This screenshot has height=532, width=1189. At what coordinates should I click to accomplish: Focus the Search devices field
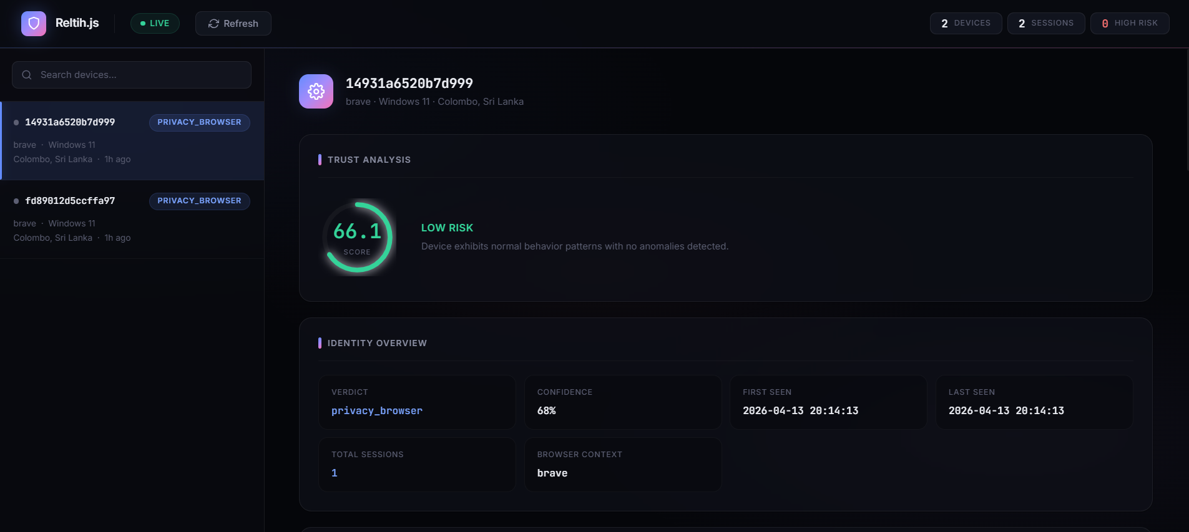pyautogui.click(x=132, y=75)
